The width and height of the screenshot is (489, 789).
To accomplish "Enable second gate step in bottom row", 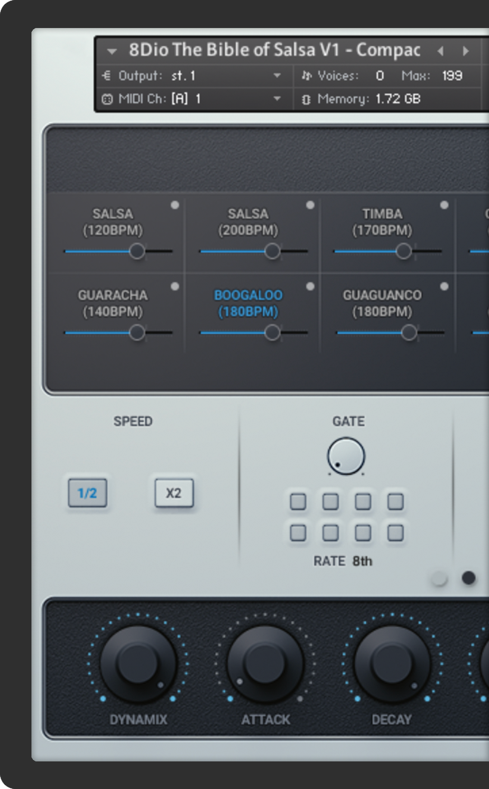I will tap(330, 533).
